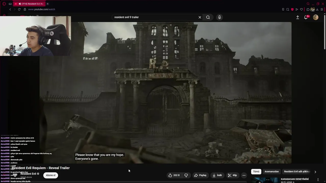Image resolution: width=326 pixels, height=183 pixels.
Task: Open the KARABASAN DENEYİMİNİ recommended video
Action: (x=295, y=180)
